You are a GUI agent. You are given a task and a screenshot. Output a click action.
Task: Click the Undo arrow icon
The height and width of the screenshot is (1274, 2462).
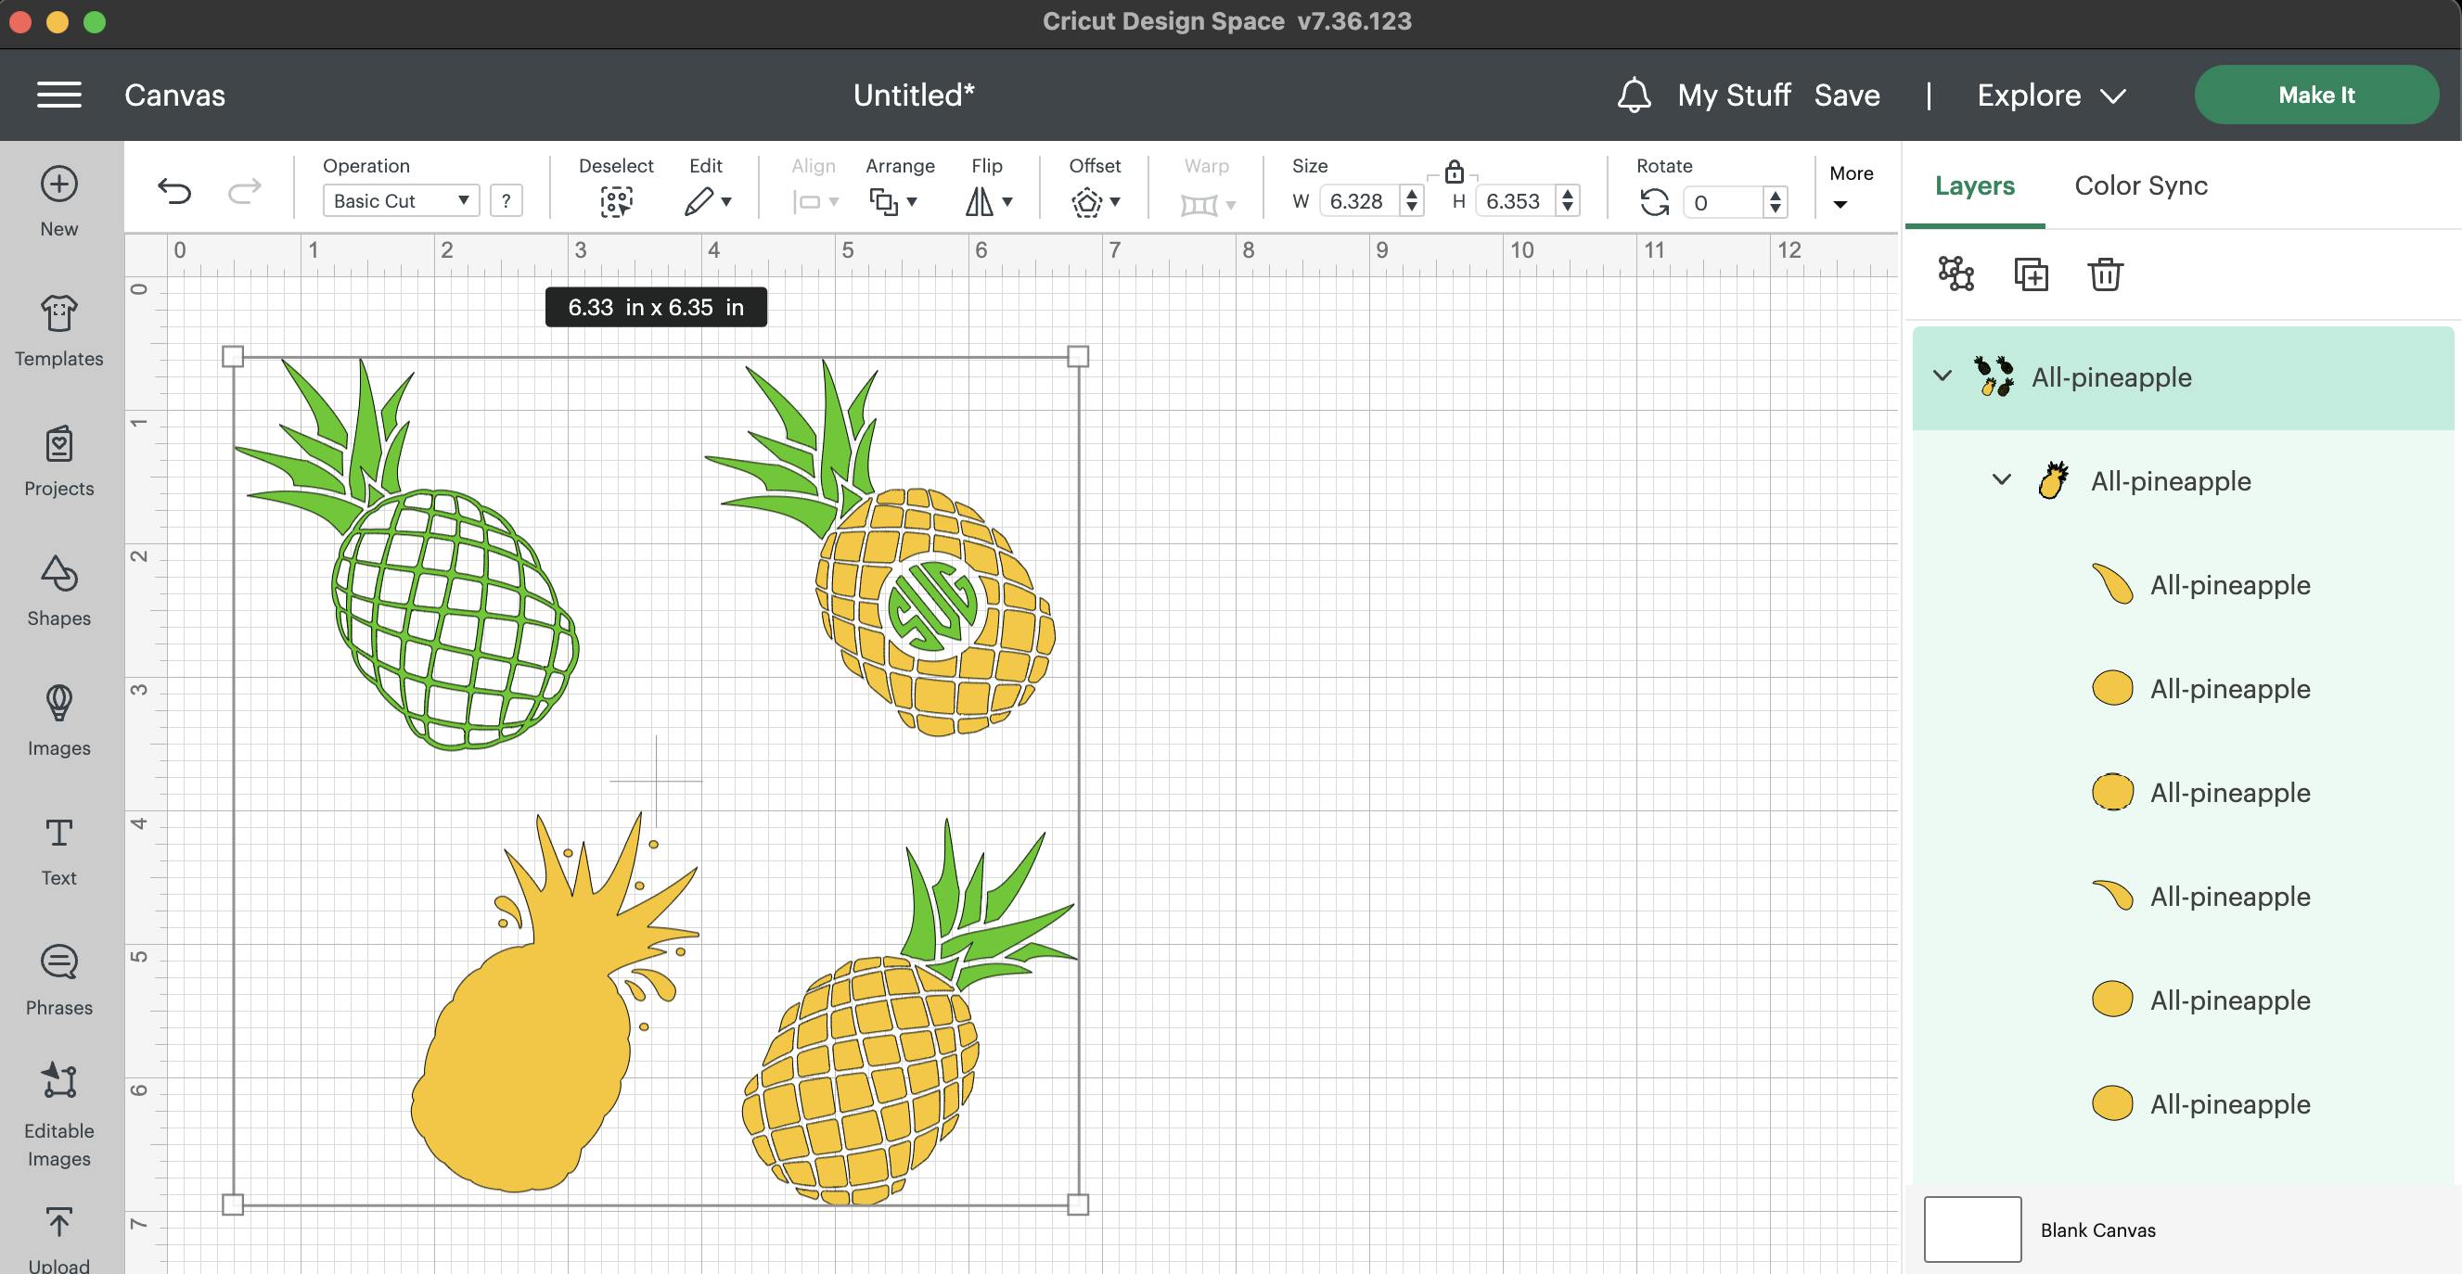(174, 192)
